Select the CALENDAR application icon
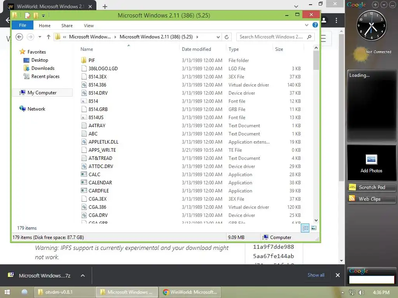 (x=84, y=182)
